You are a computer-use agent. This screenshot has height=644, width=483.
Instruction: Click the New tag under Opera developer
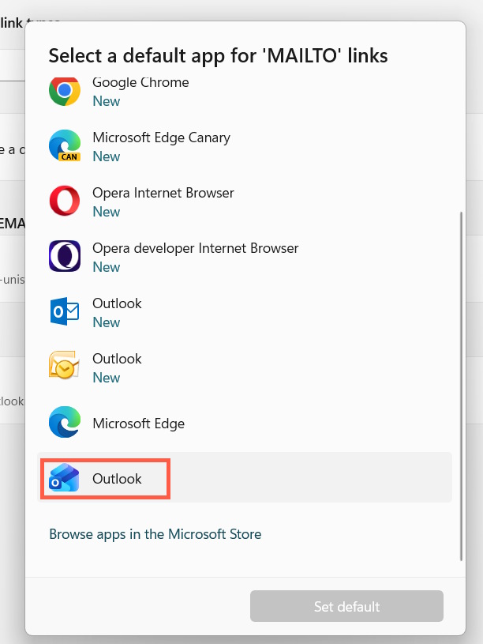point(107,267)
